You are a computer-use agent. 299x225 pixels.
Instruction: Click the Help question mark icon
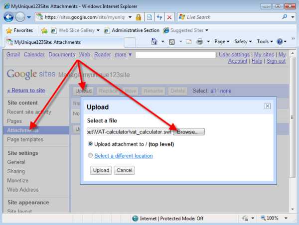tap(280, 41)
